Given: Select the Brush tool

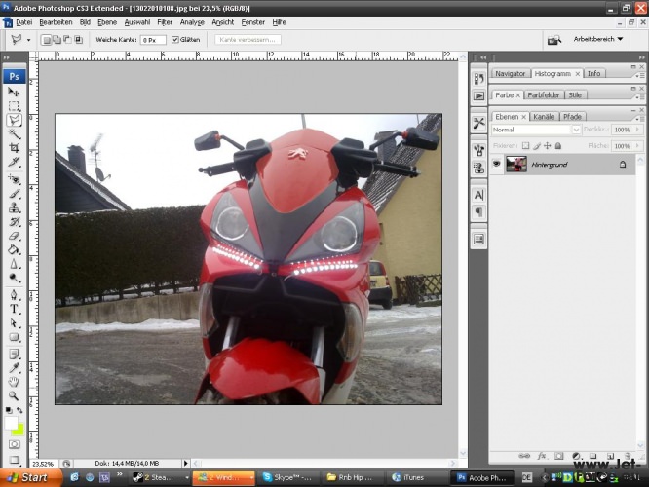Looking at the screenshot, I should (x=14, y=193).
